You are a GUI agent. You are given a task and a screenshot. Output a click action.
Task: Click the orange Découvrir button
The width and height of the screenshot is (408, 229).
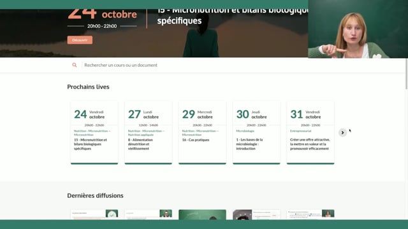80,40
